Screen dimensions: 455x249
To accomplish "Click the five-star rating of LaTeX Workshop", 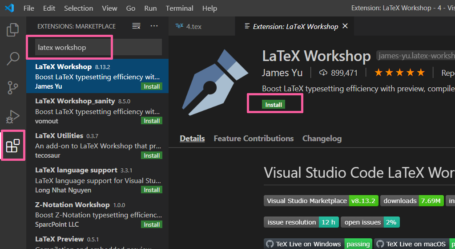I will coord(399,73).
